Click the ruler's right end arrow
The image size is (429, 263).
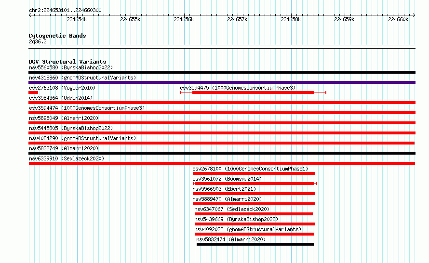tap(414, 15)
